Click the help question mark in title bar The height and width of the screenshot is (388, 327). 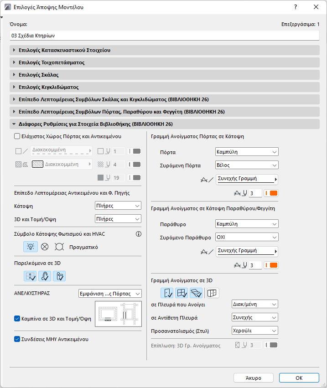[296, 7]
